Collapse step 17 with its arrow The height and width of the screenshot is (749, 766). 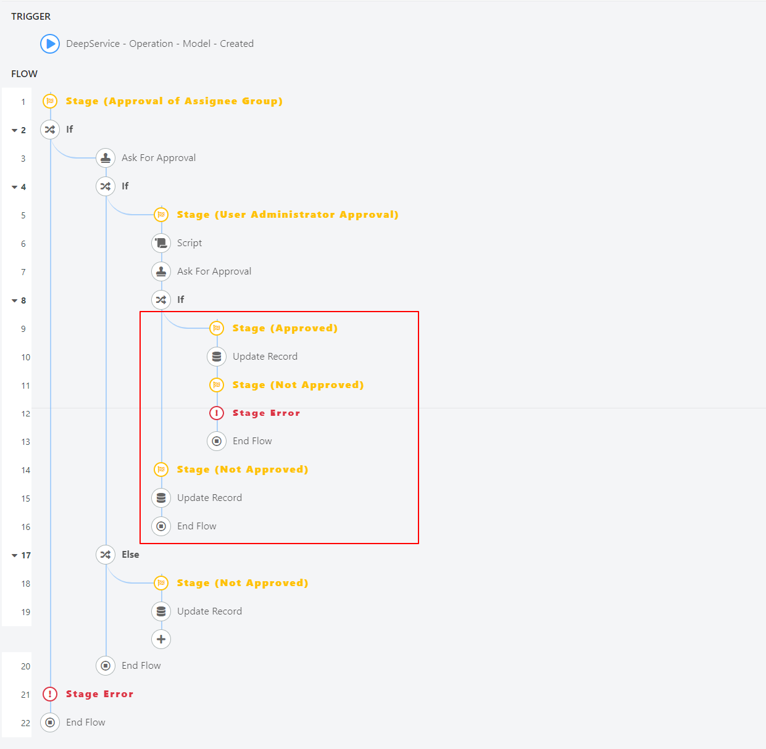coord(14,555)
